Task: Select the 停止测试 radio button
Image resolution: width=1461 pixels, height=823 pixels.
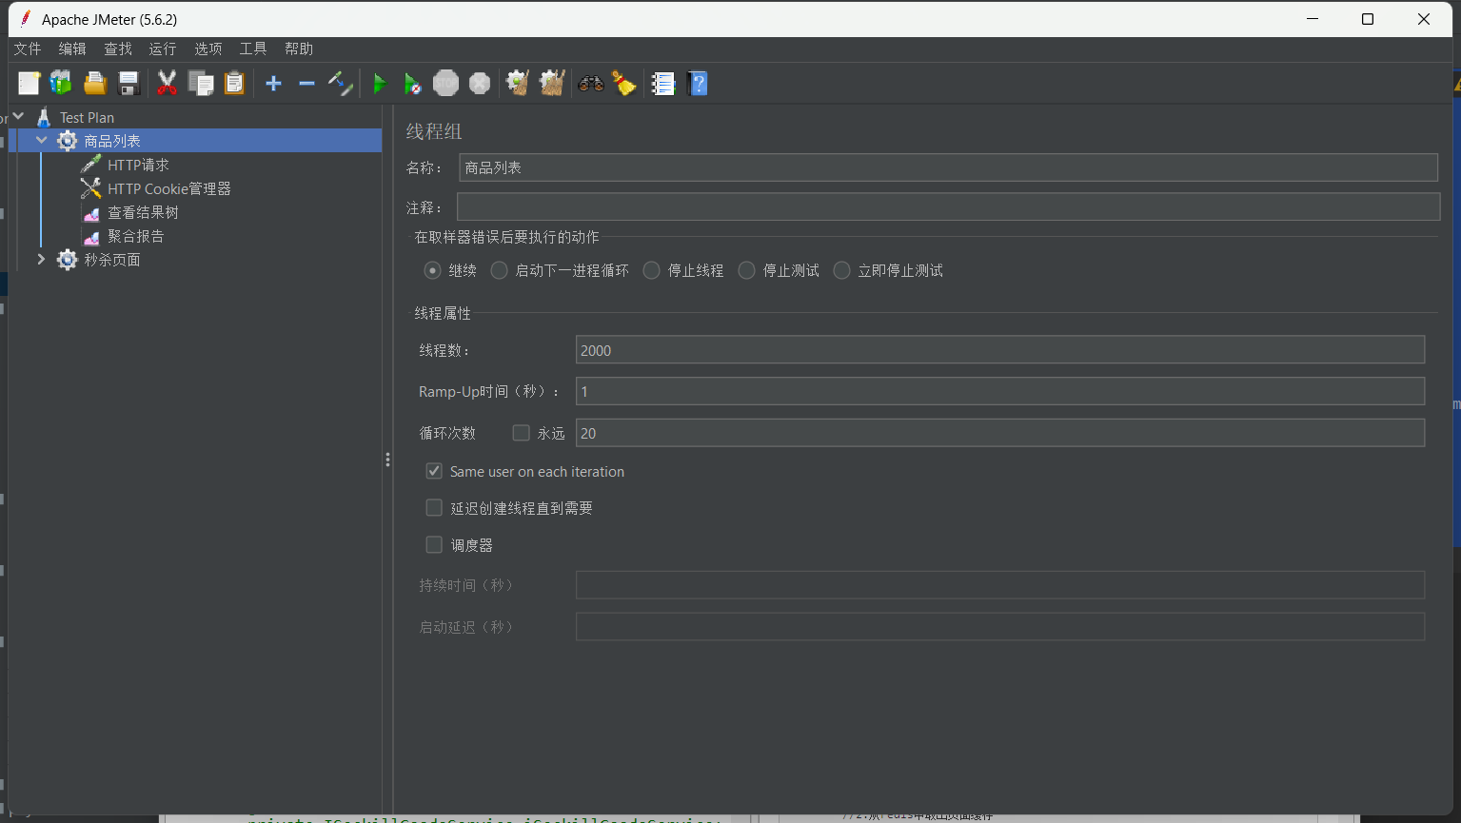Action: coord(746,270)
